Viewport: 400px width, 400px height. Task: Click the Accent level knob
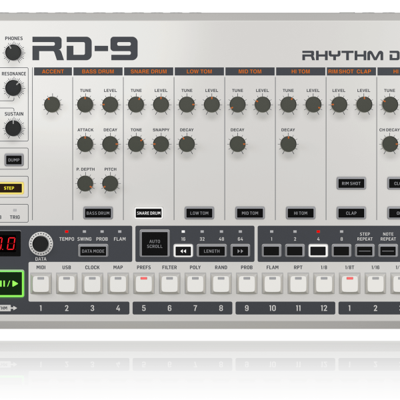[52, 105]
